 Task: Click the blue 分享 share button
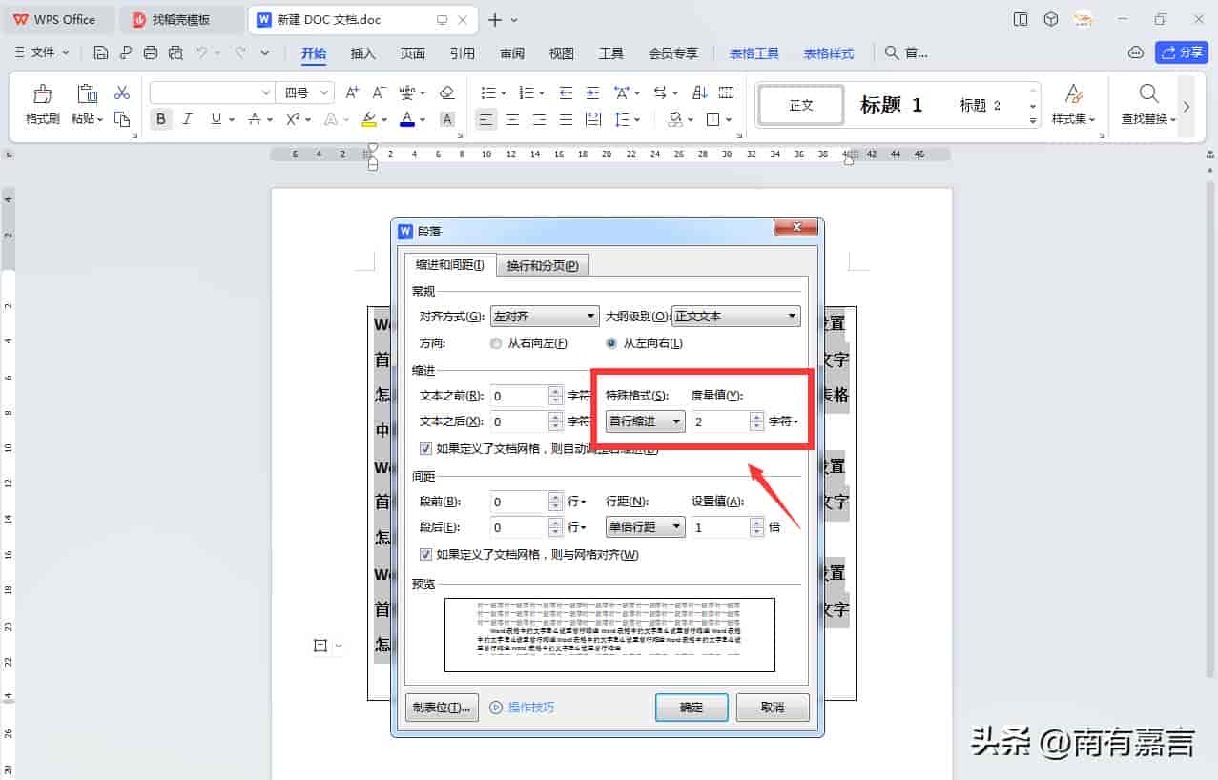(x=1182, y=52)
